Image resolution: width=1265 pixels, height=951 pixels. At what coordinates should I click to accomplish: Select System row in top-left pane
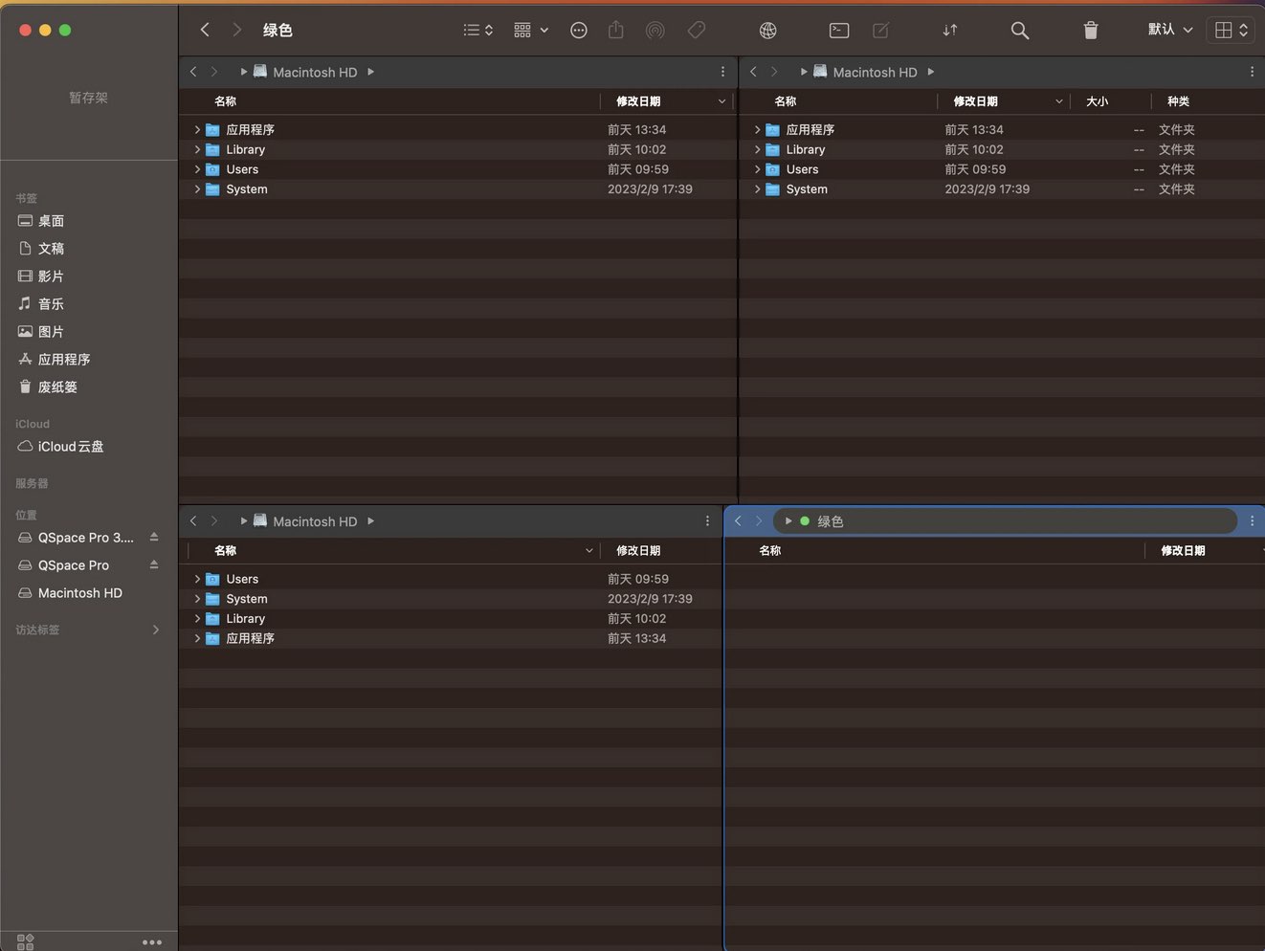coord(457,189)
